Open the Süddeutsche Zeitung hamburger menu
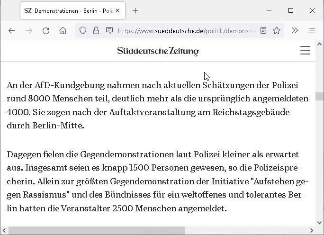Image resolution: width=324 pixels, height=235 pixels. tap(305, 50)
